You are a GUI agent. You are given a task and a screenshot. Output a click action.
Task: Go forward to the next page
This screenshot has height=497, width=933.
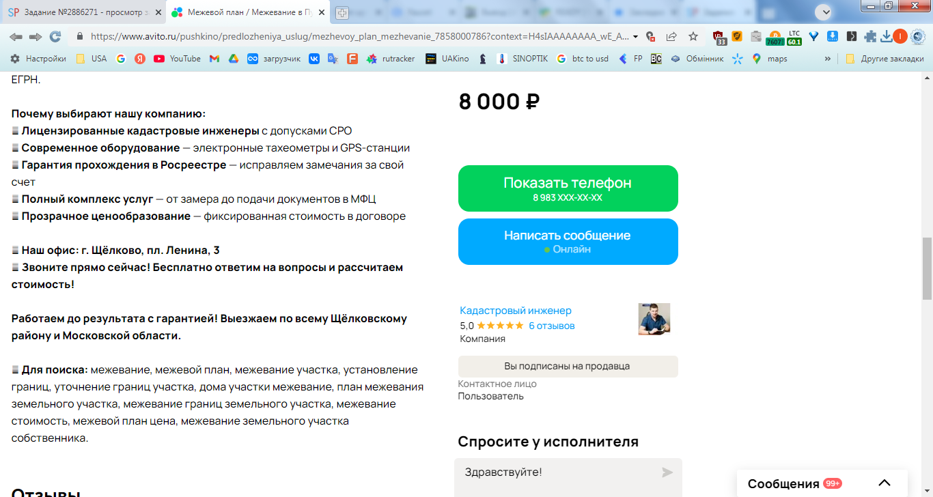pyautogui.click(x=36, y=36)
